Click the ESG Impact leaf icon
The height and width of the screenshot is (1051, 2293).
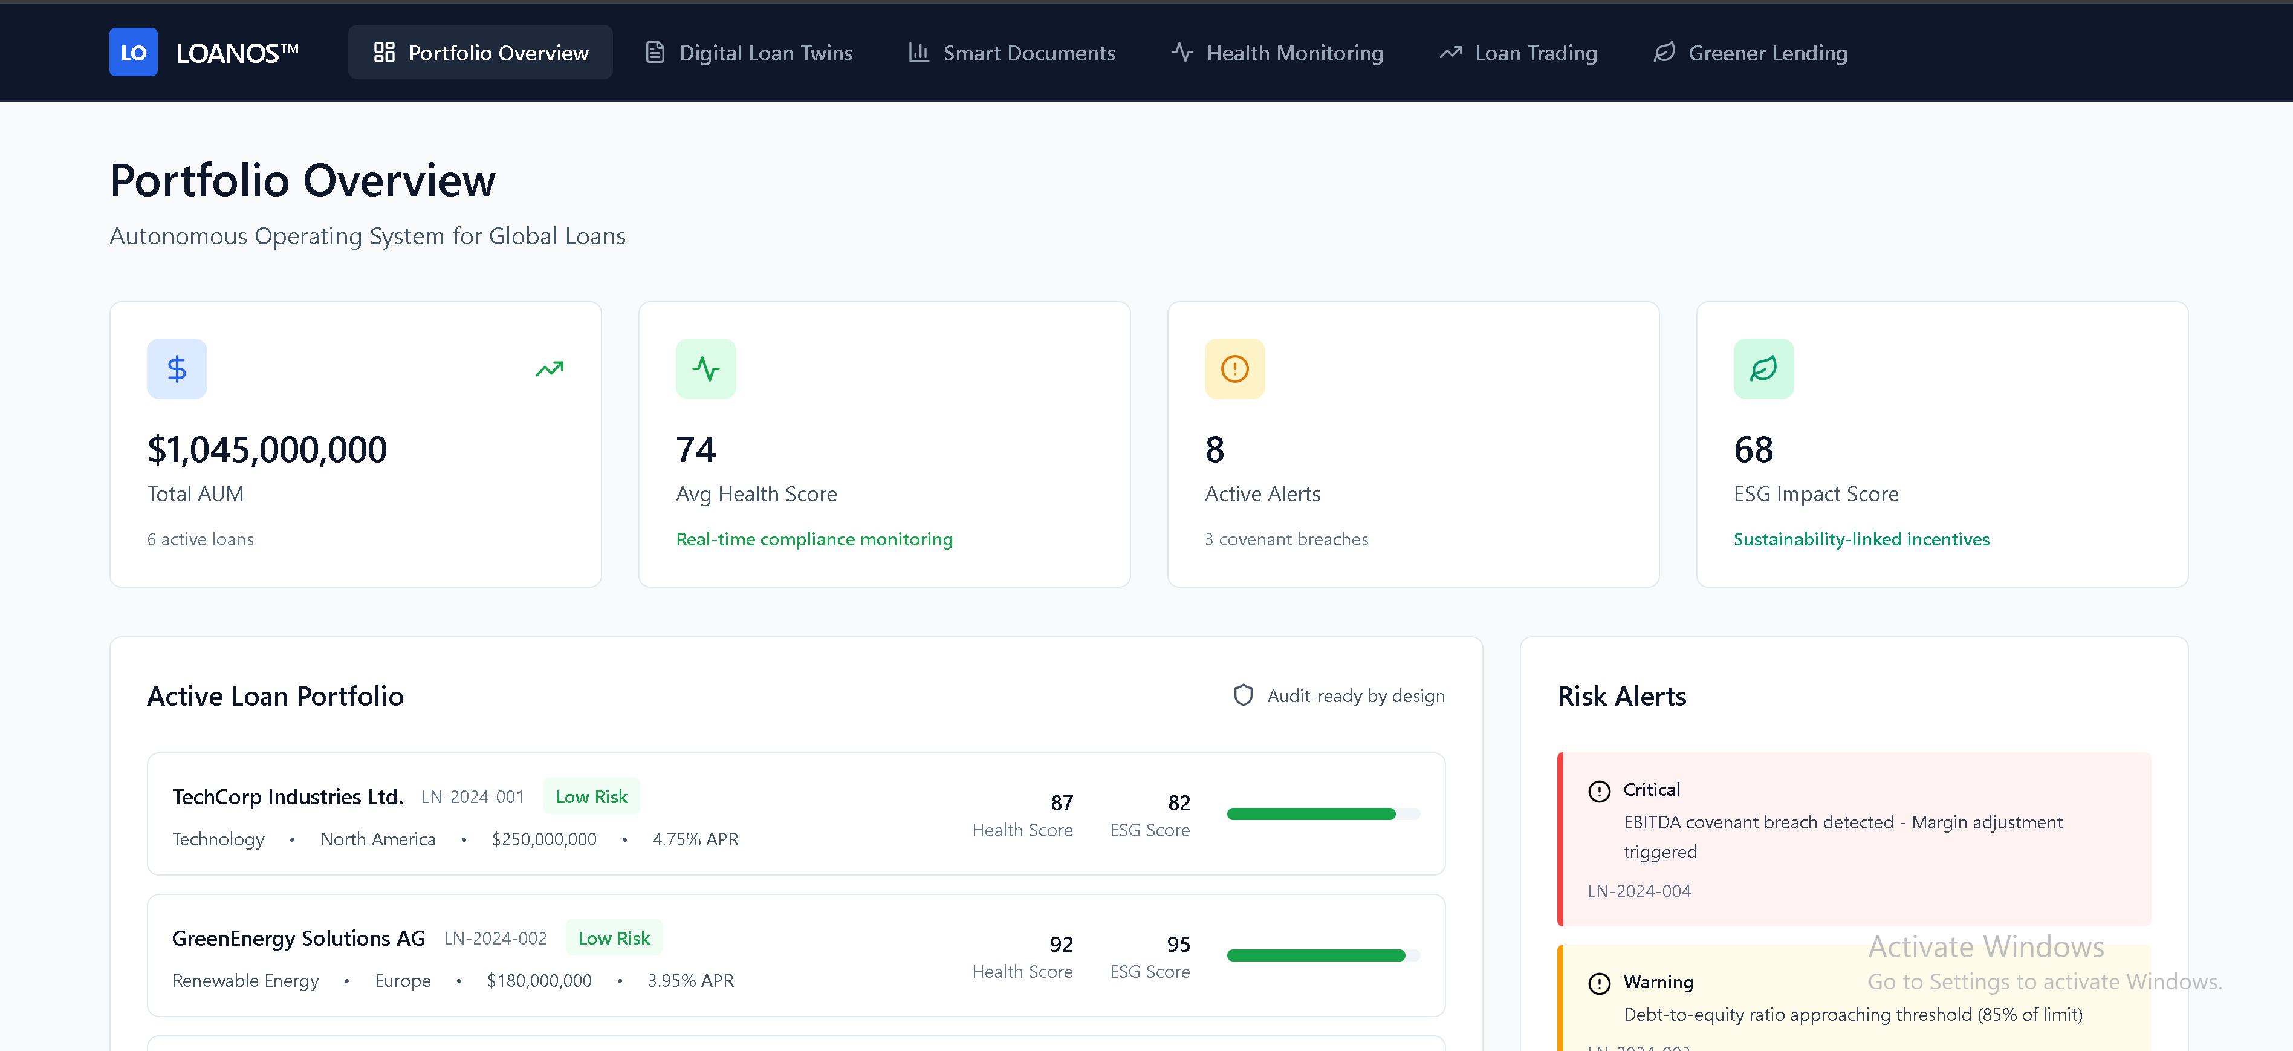coord(1763,369)
